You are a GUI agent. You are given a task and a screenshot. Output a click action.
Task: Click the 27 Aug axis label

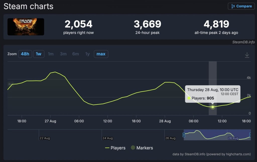click(50, 121)
